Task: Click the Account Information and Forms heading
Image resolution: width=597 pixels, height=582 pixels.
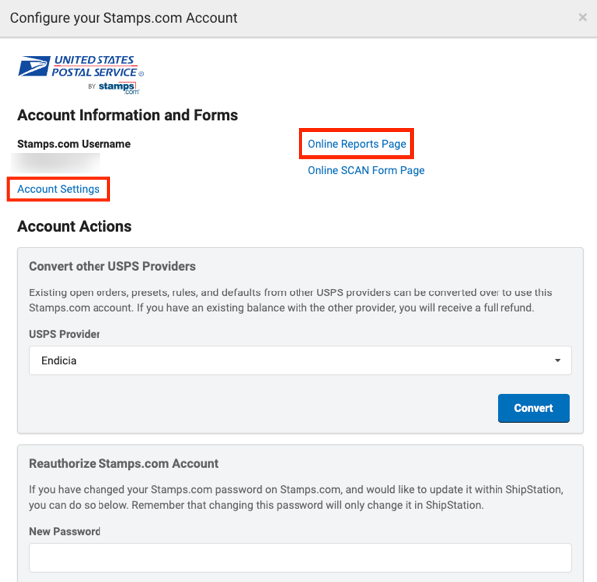Action: (x=127, y=115)
